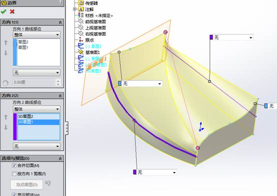277x196 pixels.
Task: Open 方向 1 曲线感应 整体 dropdown
Action: (x=36, y=35)
